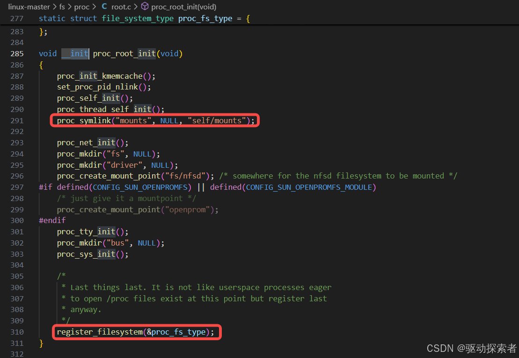519x358 pixels.
Task: Click the proc_self_init() call
Action: click(95, 98)
